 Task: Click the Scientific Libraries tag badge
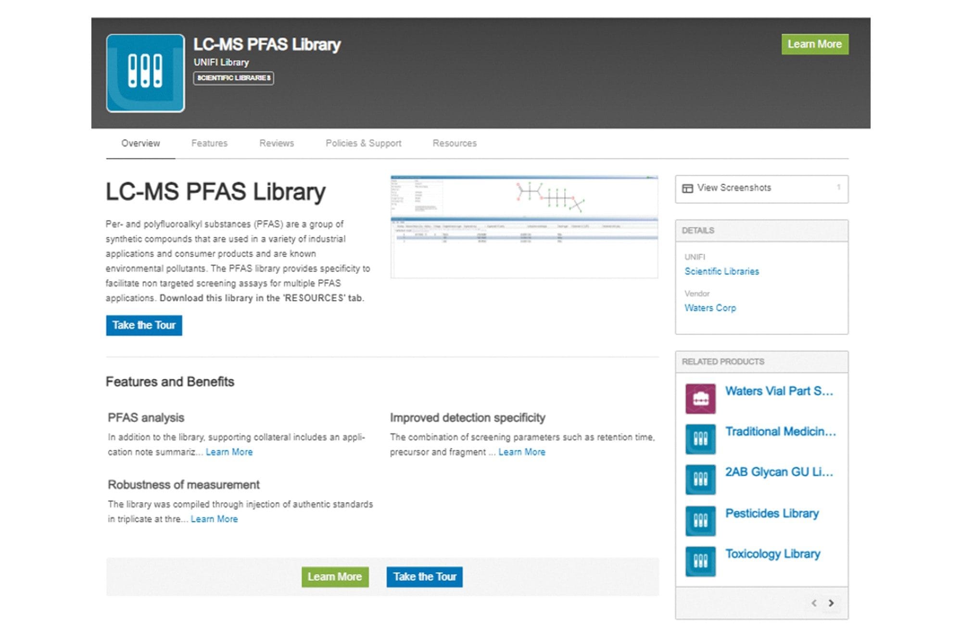234,78
